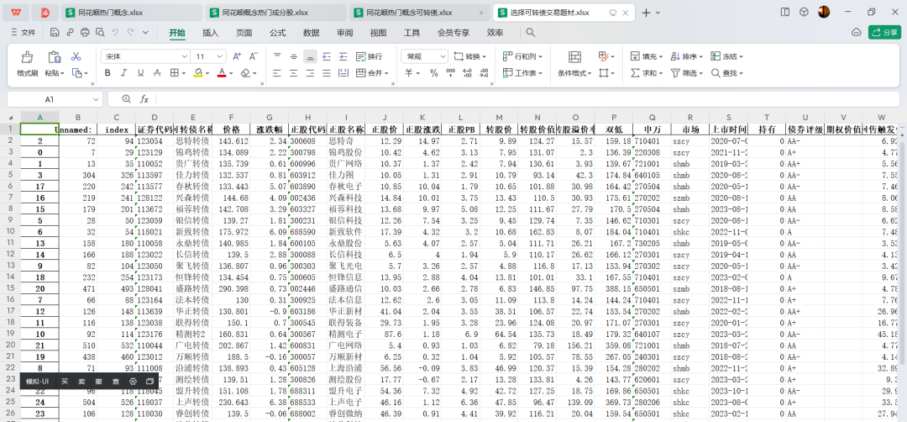Click the Name Box showing A1
The height and width of the screenshot is (422, 907).
[55, 99]
